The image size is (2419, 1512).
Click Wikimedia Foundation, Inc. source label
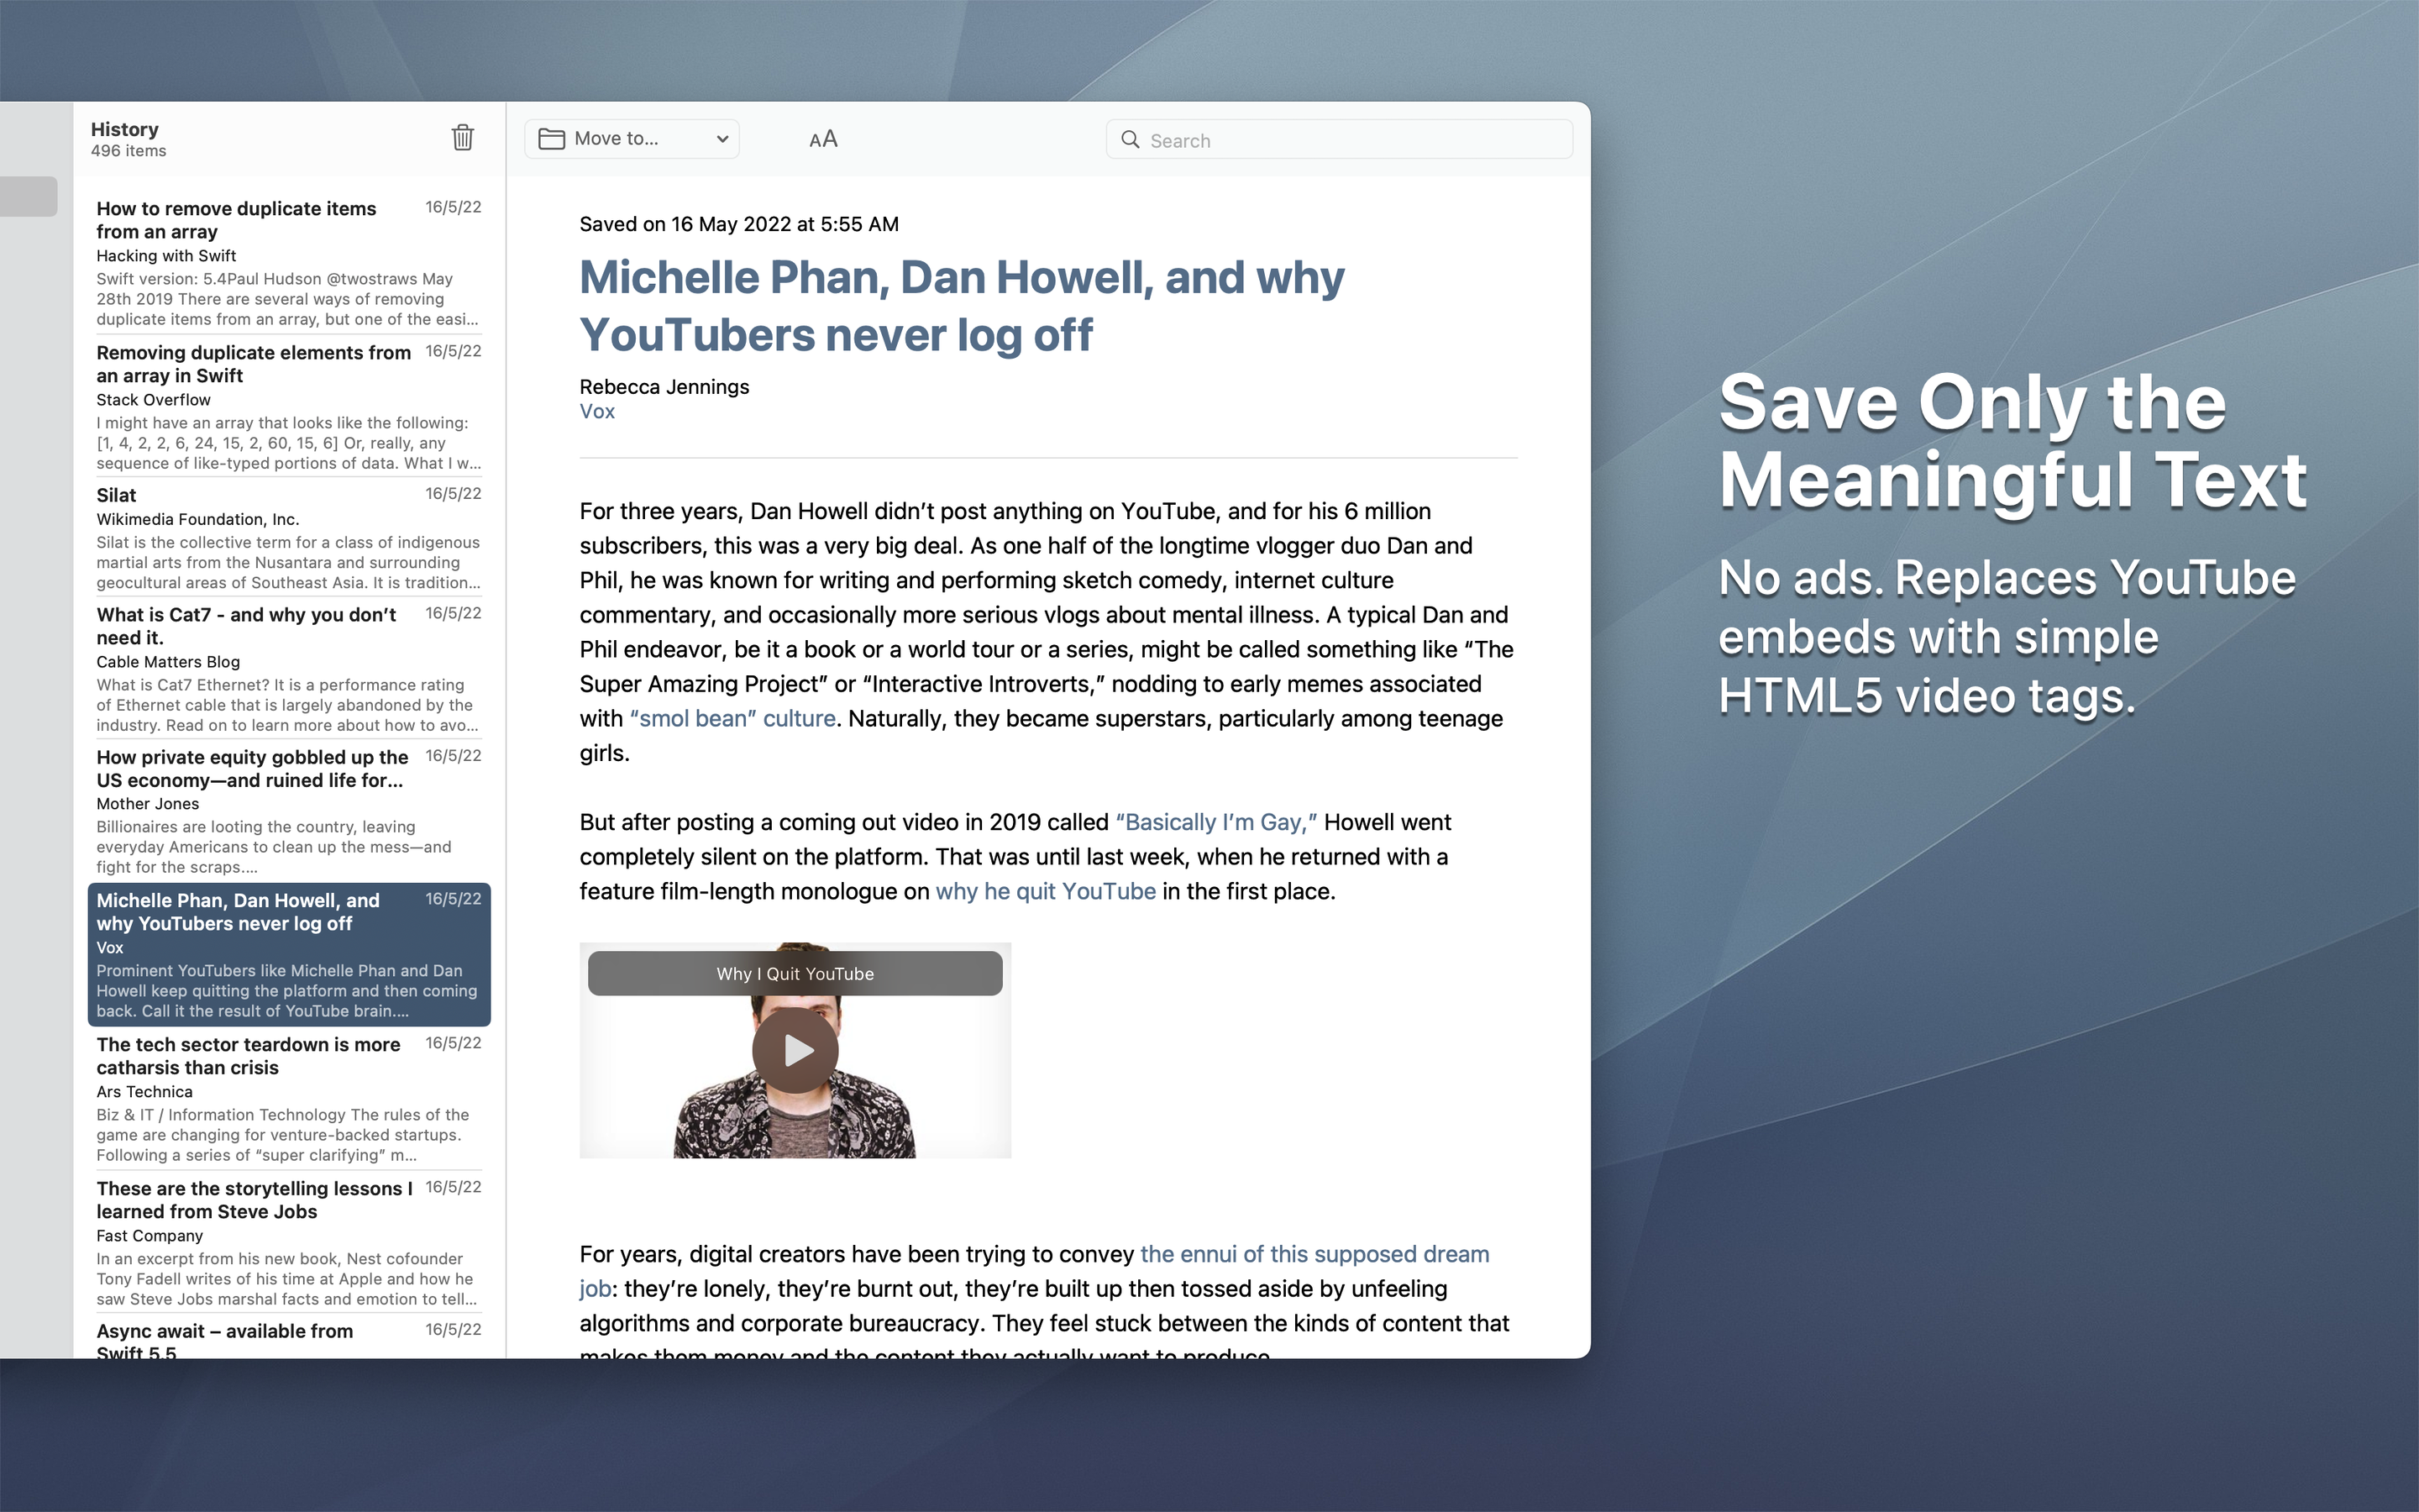tap(198, 519)
